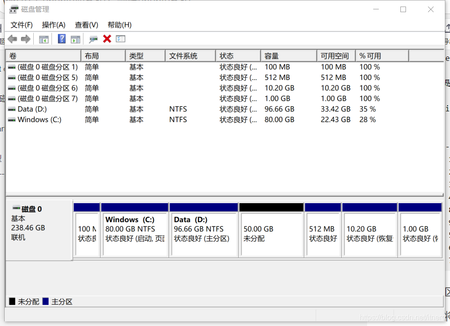The width and height of the screenshot is (450, 326).
Task: Select the Data (D:) 96.66 GB partition block
Action: coord(204,230)
